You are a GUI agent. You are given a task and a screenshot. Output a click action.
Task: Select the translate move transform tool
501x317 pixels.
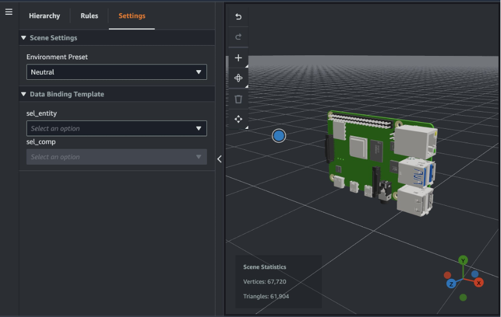(238, 119)
